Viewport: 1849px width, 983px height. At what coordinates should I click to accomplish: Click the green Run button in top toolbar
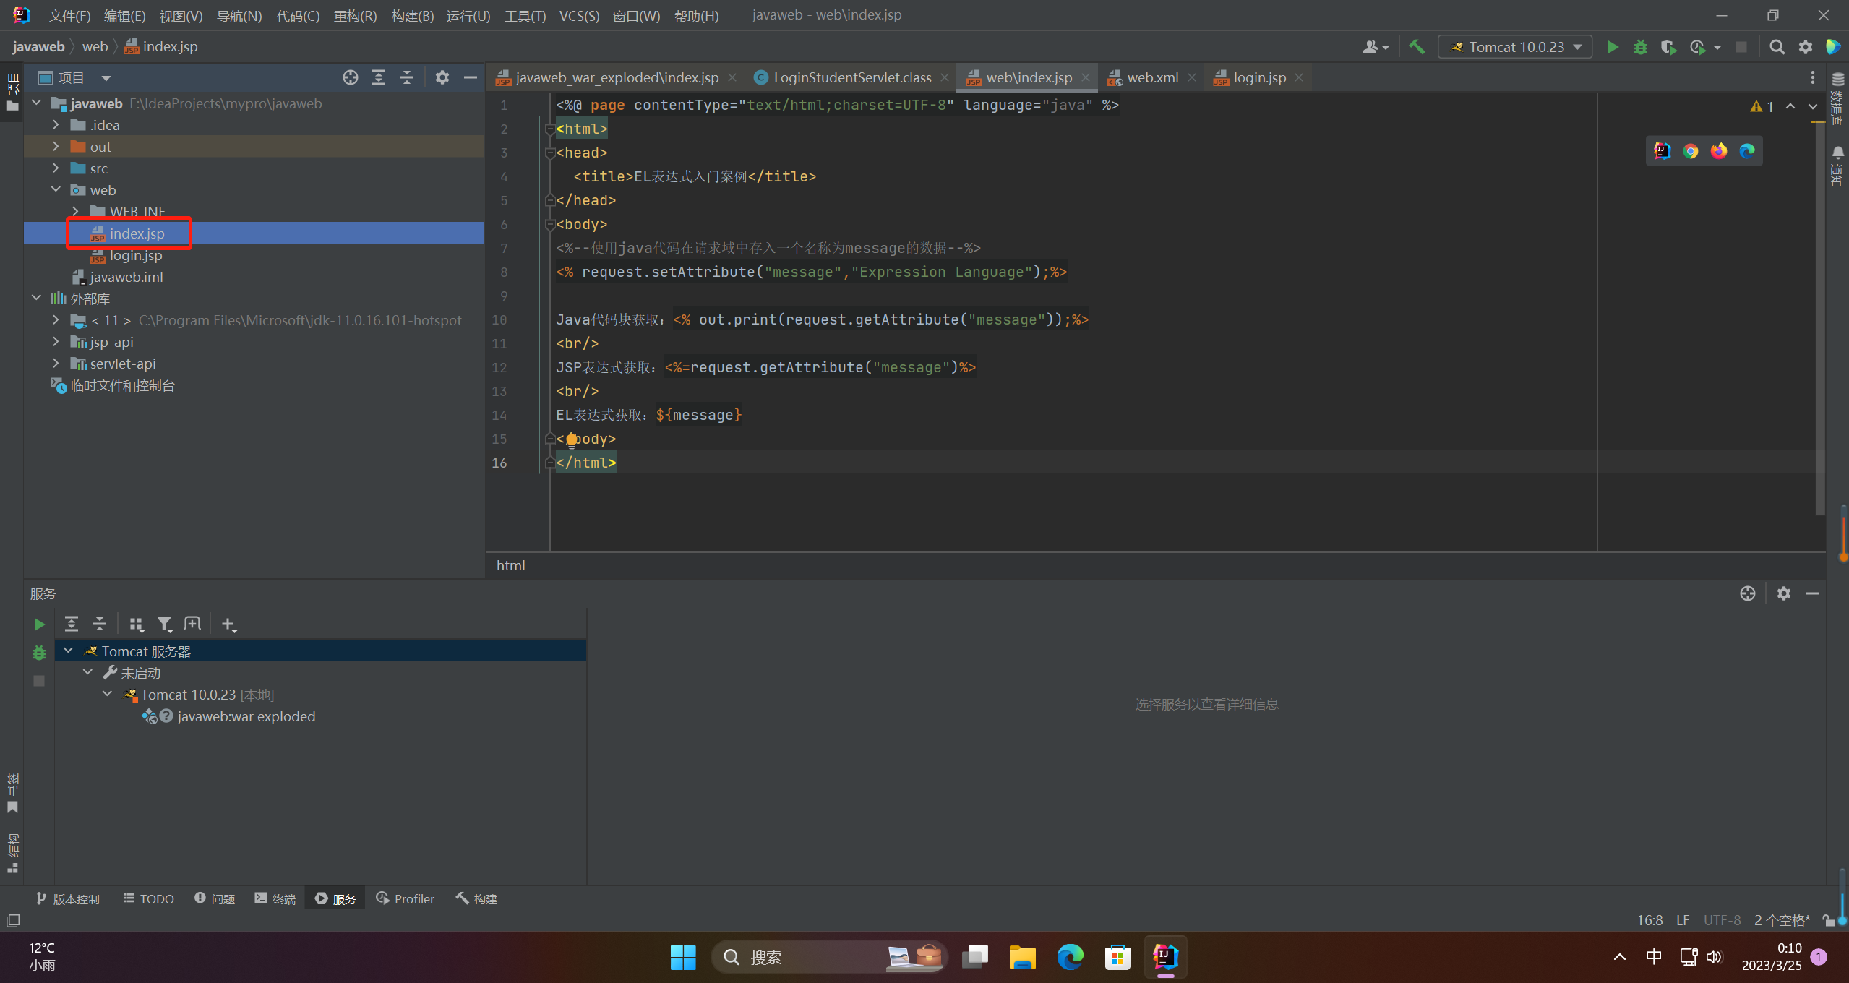coord(1612,47)
